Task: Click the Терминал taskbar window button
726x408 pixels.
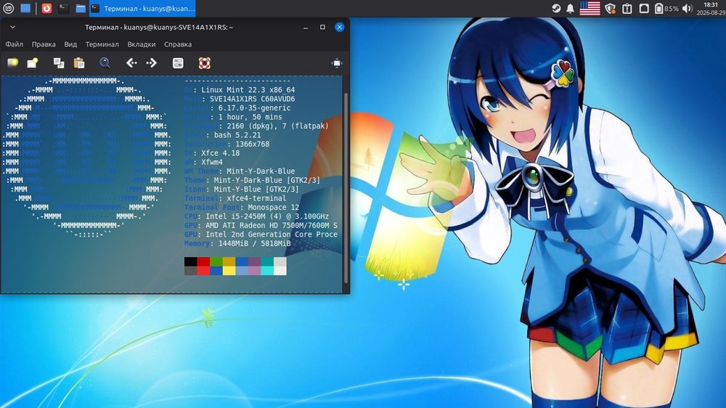Action: coord(142,8)
